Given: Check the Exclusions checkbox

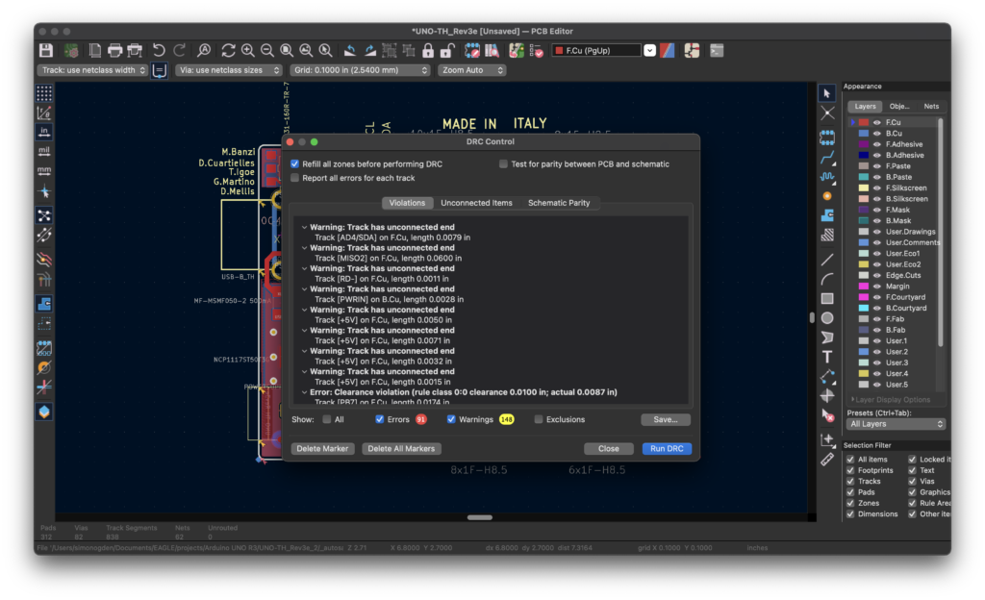Looking at the screenshot, I should point(539,419).
